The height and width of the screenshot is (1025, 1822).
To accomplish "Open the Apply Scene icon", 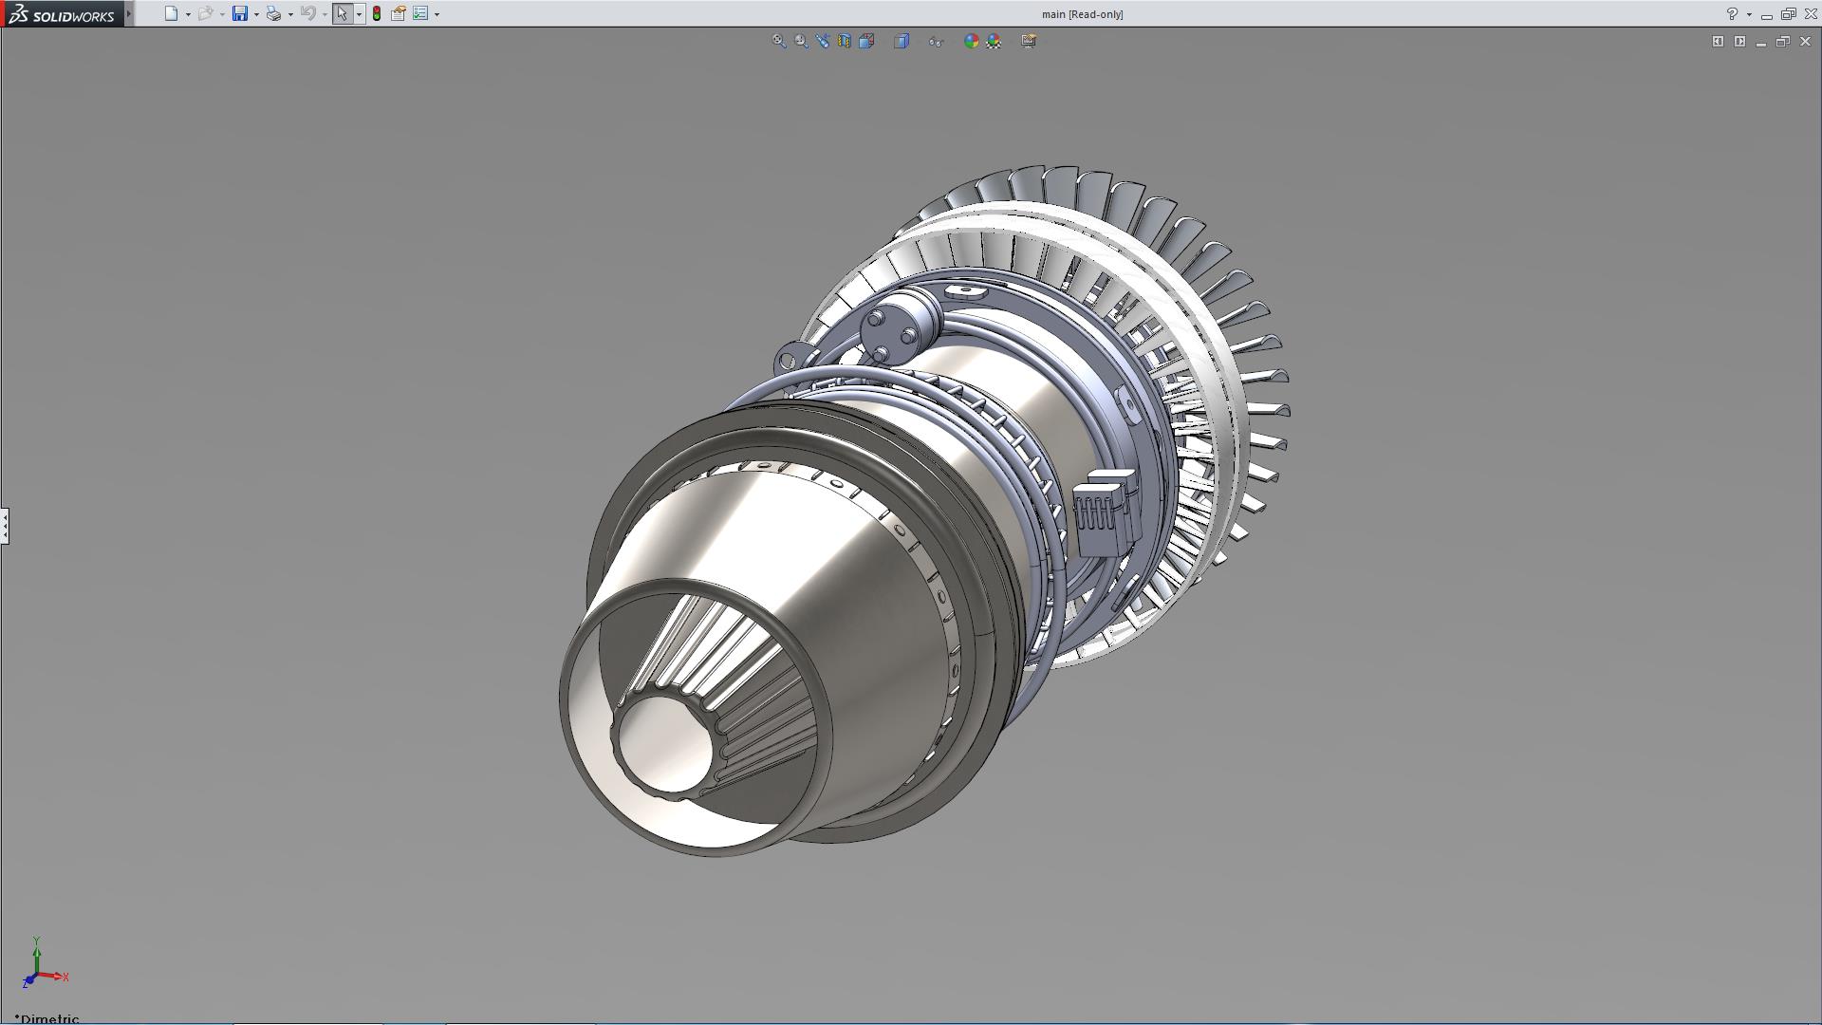I will click(994, 41).
